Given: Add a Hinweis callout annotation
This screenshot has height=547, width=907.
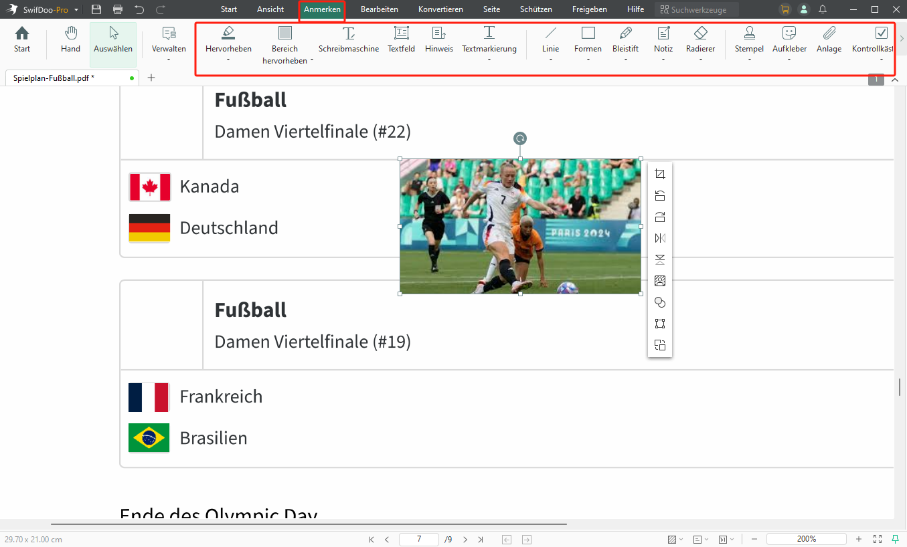Looking at the screenshot, I should [439, 40].
